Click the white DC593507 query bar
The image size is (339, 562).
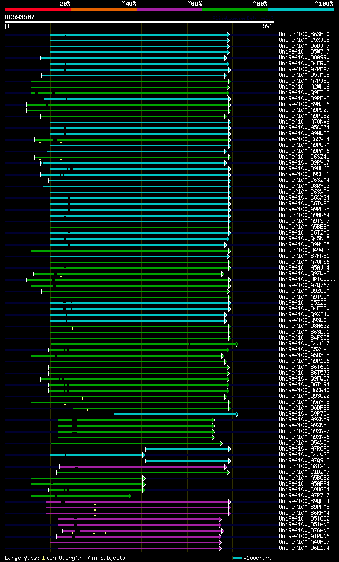140,22
